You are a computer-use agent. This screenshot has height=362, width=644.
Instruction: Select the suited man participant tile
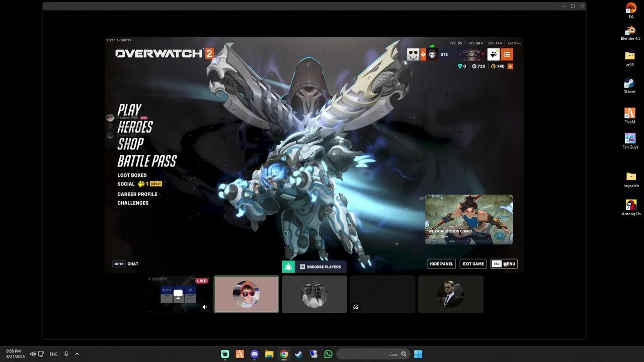(450, 294)
